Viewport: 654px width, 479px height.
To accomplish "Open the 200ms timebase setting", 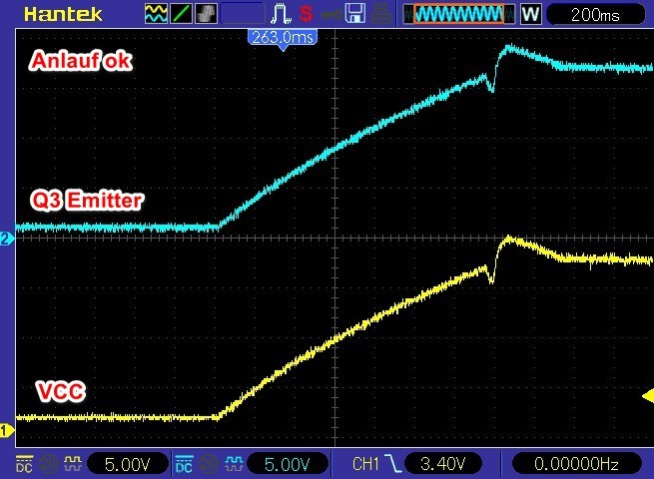I will click(597, 15).
